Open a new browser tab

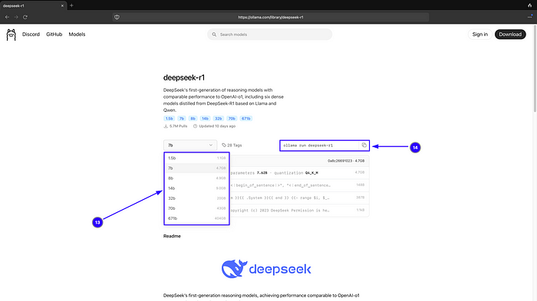tap(71, 5)
